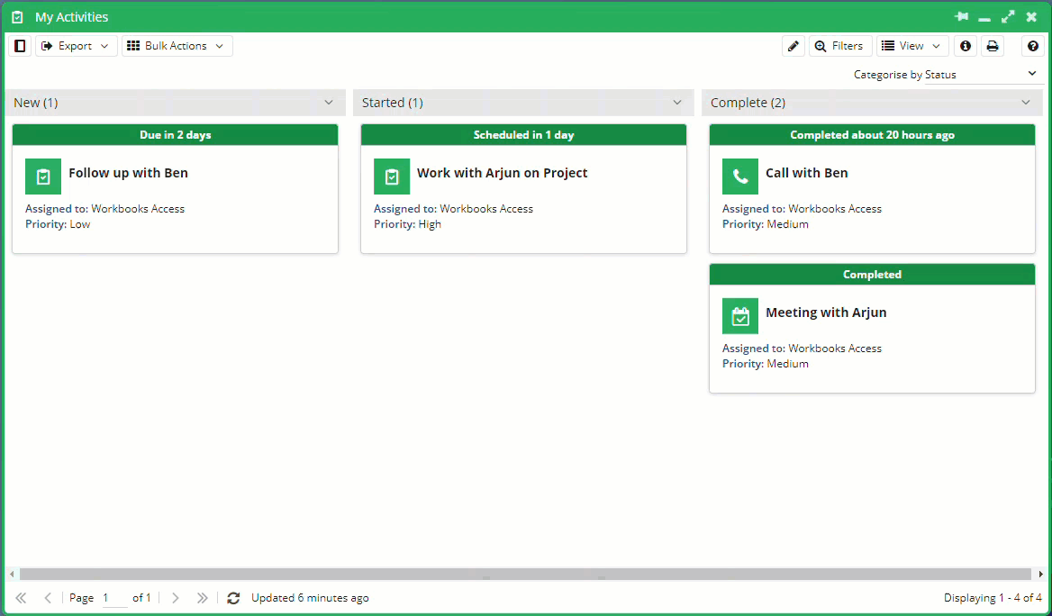Open the View dropdown menu
The height and width of the screenshot is (616, 1052).
pyautogui.click(x=911, y=46)
